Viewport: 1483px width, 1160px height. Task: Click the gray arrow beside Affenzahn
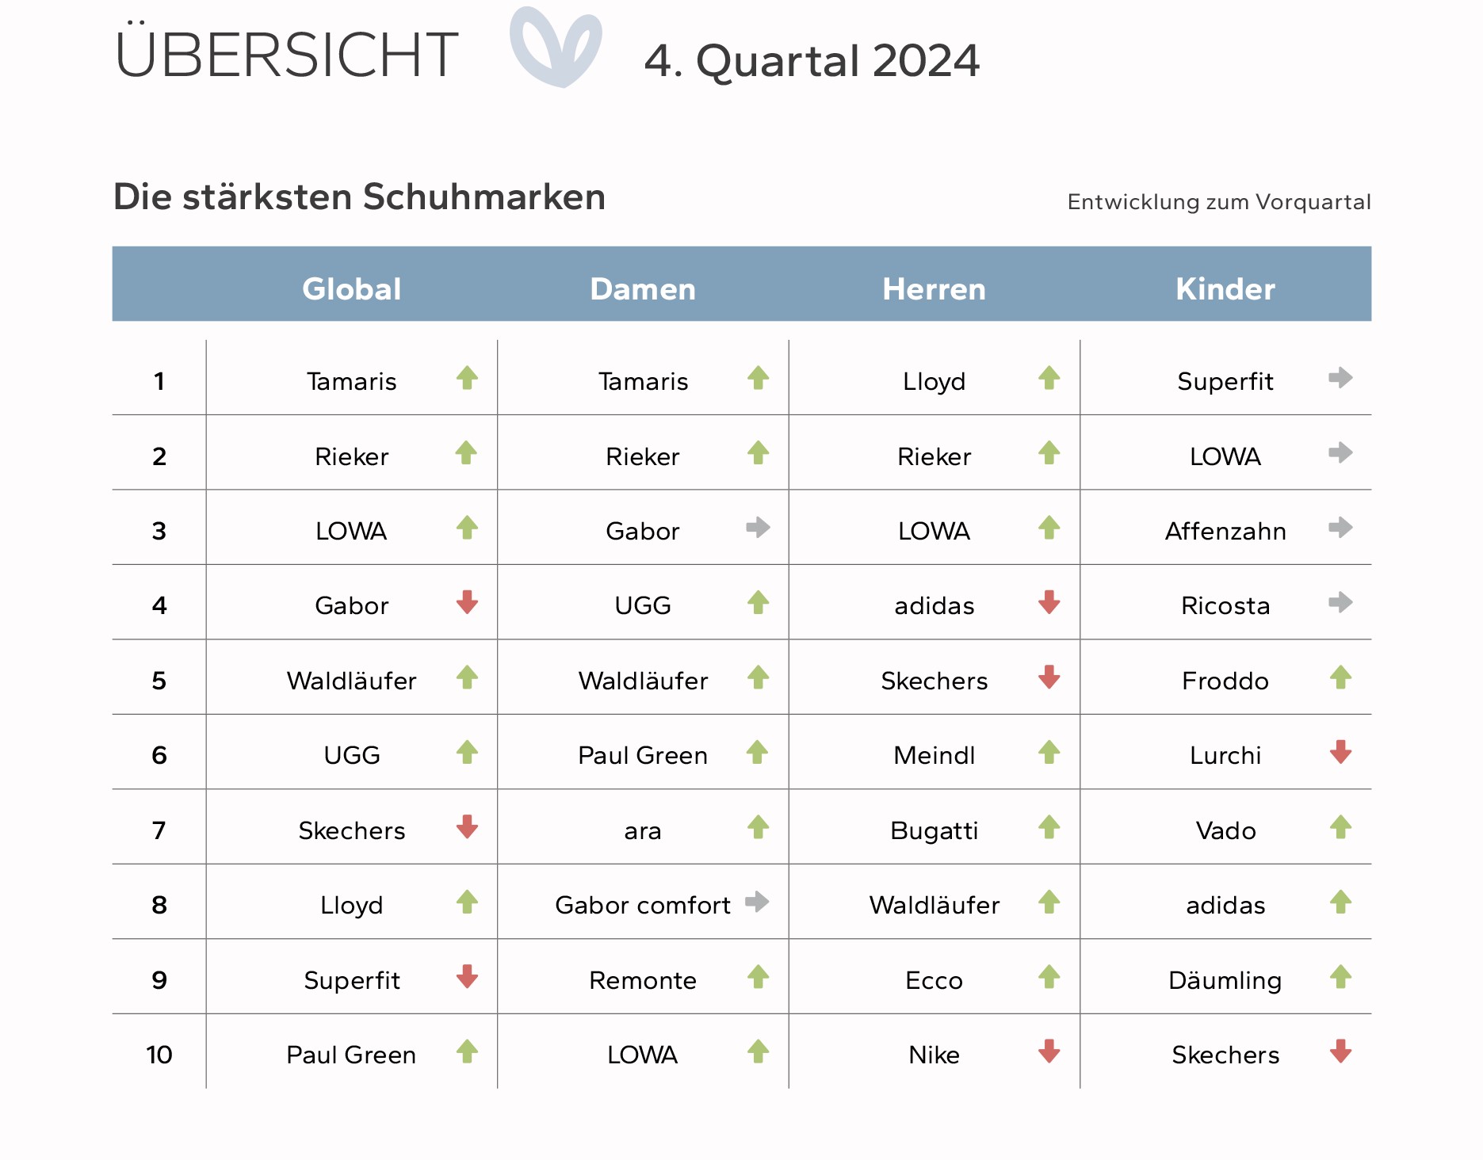(x=1340, y=528)
